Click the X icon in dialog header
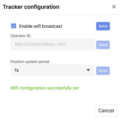 pos(114,7)
